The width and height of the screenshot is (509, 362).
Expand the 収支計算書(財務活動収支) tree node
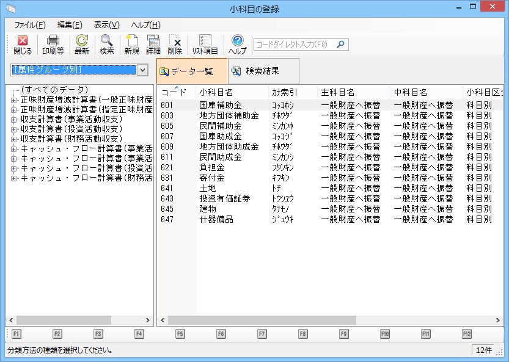click(13, 139)
